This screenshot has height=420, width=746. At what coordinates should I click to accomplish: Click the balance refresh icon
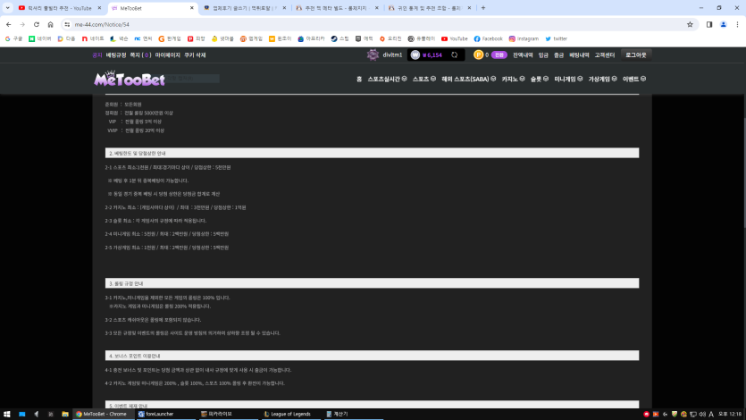(x=454, y=55)
